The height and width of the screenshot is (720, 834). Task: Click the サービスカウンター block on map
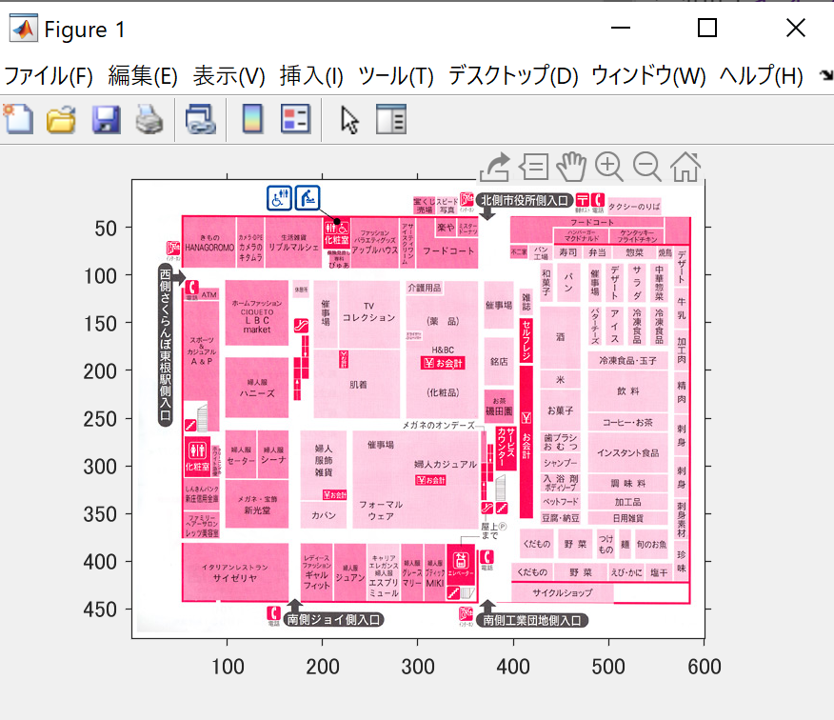(x=506, y=448)
